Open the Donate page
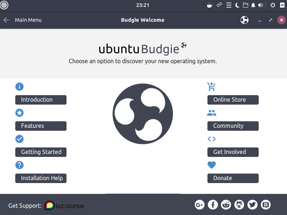 tap(233, 178)
